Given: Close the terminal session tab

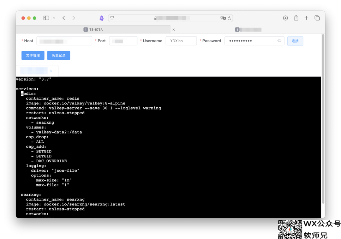Looking at the screenshot, I should (51, 71).
